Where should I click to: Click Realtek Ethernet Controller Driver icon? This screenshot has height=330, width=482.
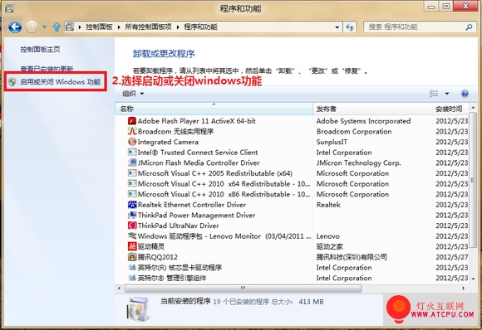pyautogui.click(x=132, y=205)
